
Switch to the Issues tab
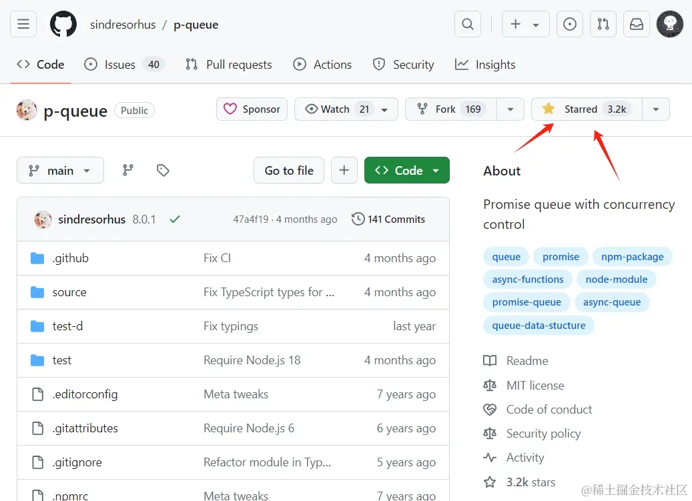coord(124,65)
